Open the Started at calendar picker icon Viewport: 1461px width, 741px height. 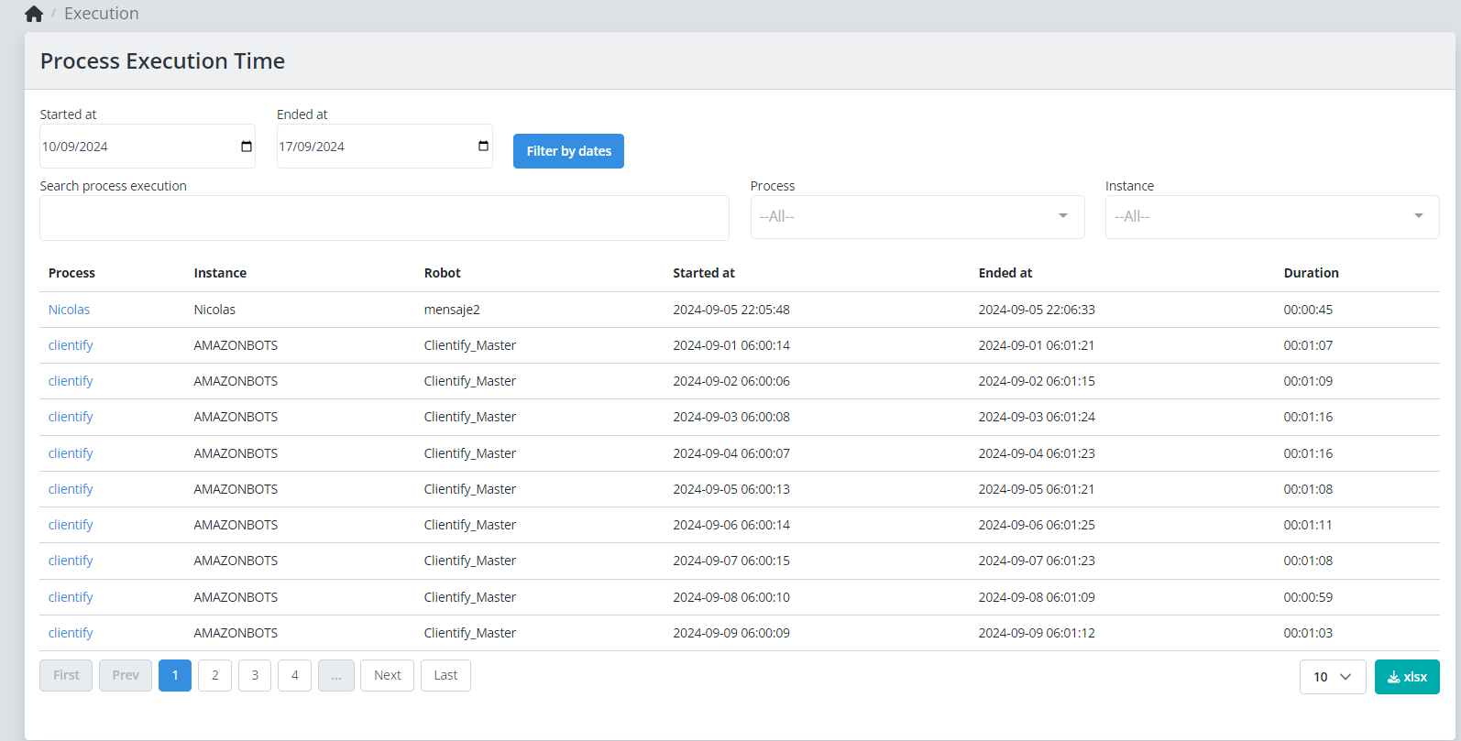click(x=247, y=147)
